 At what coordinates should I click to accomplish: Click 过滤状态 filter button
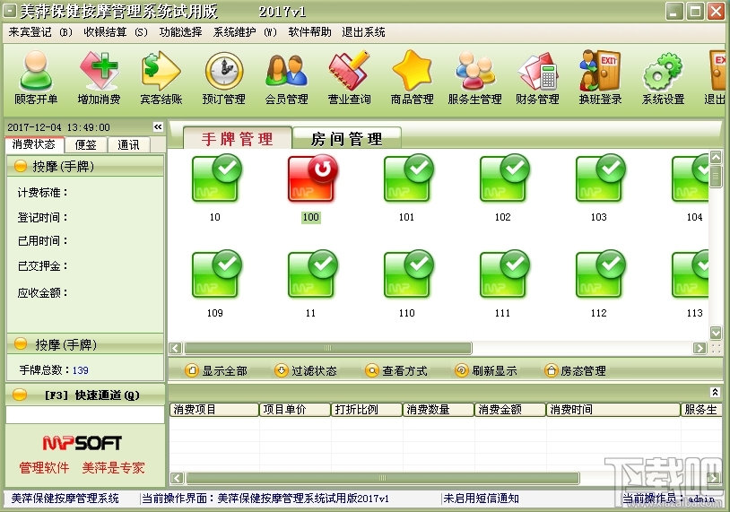click(306, 370)
